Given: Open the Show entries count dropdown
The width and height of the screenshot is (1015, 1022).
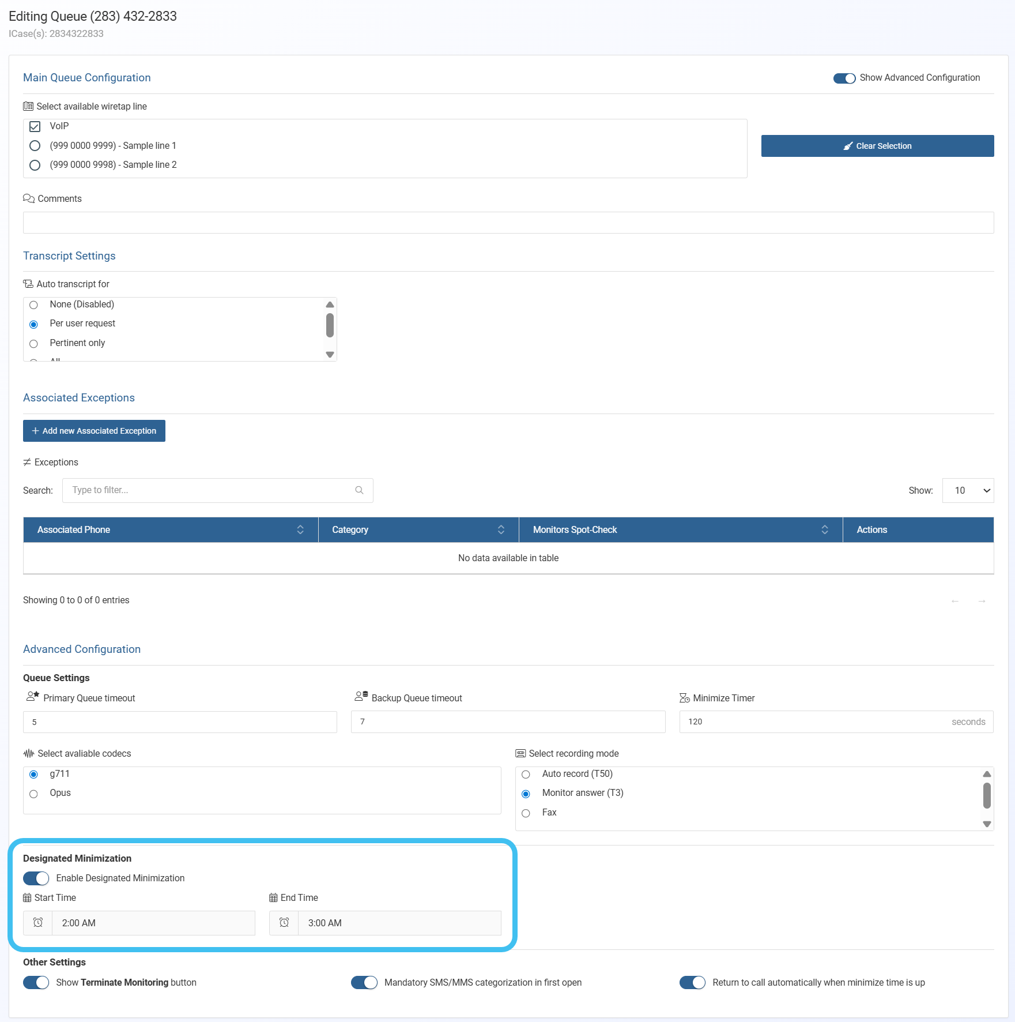Looking at the screenshot, I should tap(968, 490).
